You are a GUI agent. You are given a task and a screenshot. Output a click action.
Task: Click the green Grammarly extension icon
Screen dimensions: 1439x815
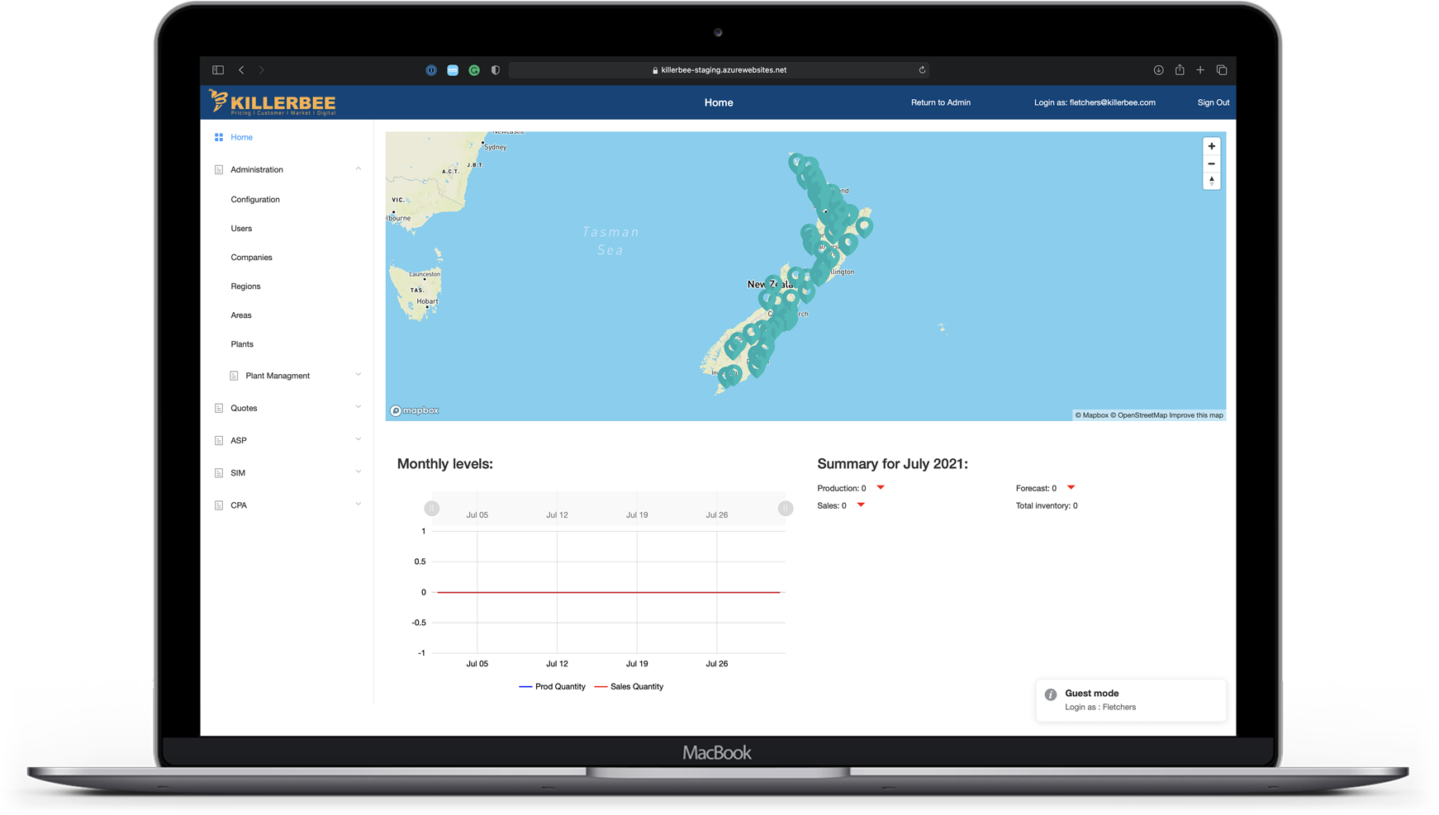tap(474, 70)
